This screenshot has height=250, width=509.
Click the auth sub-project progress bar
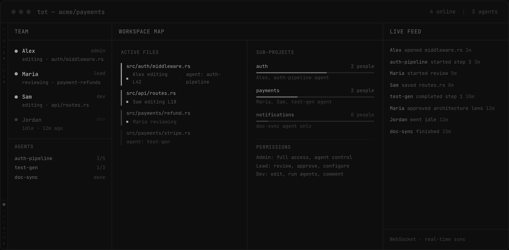(315, 73)
